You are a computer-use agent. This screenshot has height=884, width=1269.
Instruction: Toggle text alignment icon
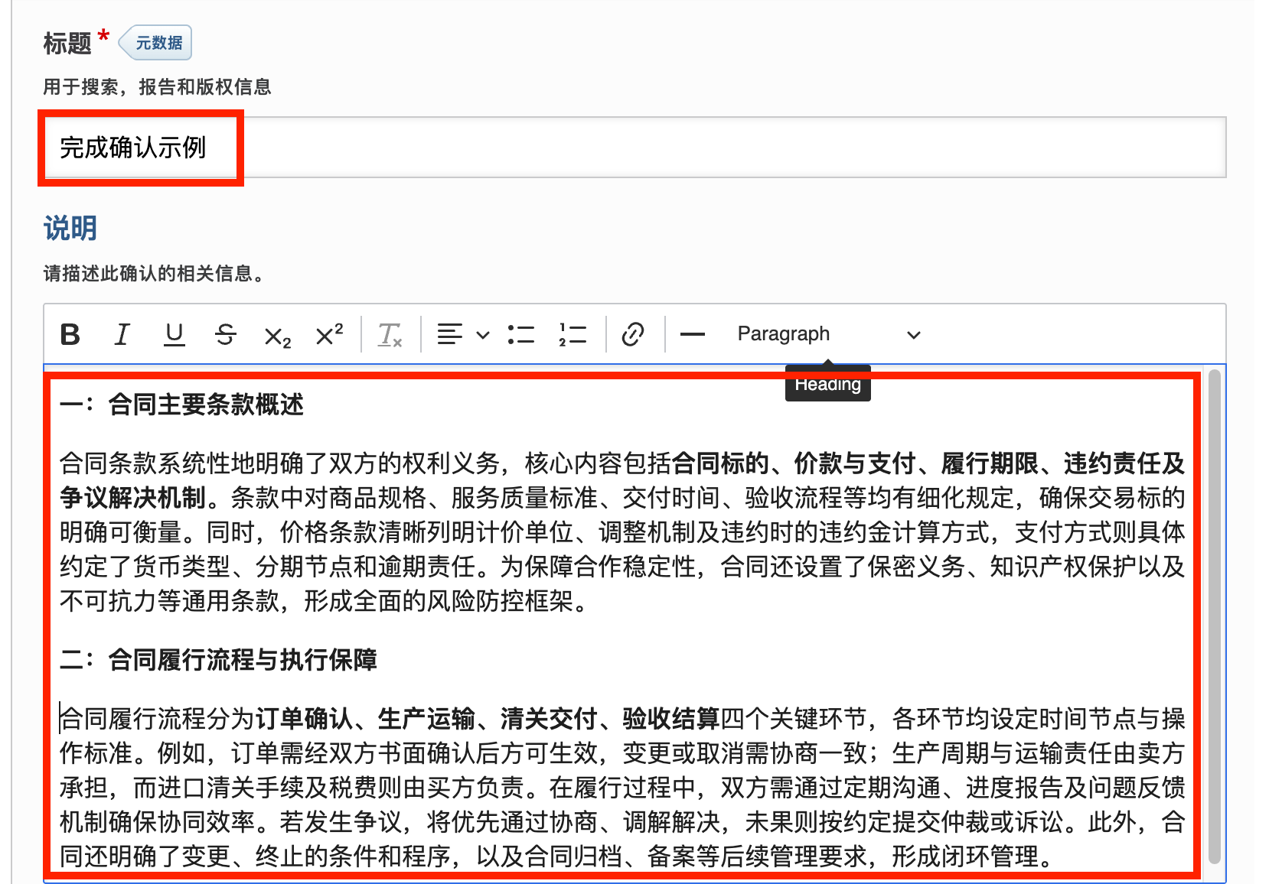click(450, 334)
